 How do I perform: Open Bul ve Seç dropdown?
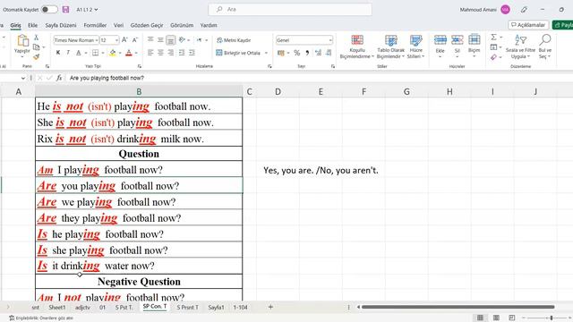(x=545, y=47)
